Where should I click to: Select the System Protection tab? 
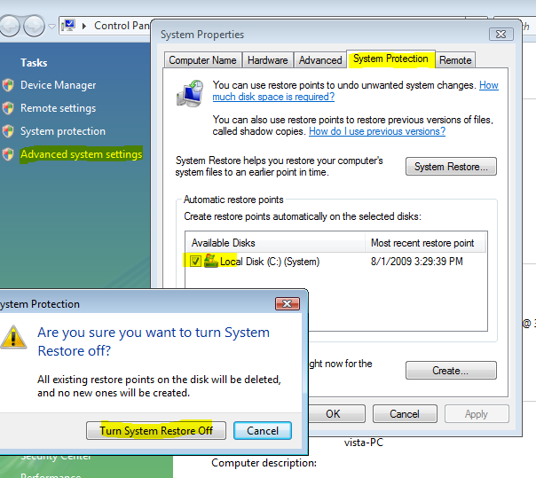click(390, 59)
